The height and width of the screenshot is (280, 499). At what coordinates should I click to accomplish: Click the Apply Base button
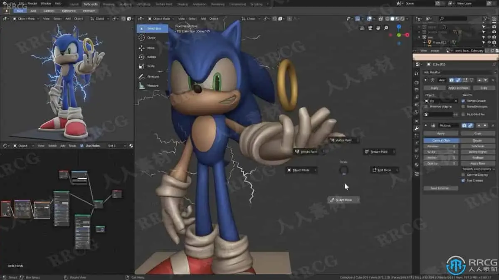[478, 163]
